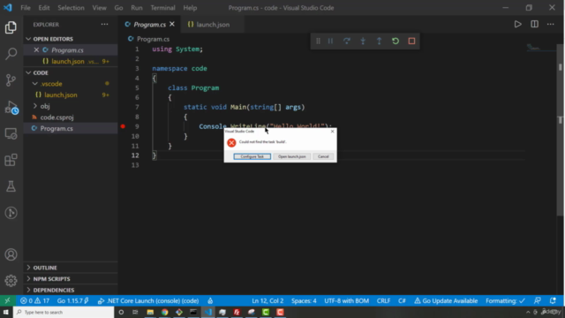
Task: Click Go Update Available notice
Action: click(x=446, y=300)
